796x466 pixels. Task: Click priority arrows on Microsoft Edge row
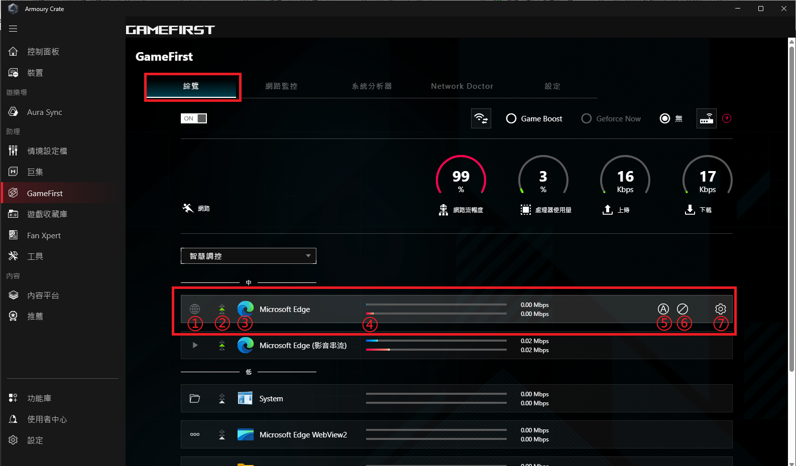222,309
